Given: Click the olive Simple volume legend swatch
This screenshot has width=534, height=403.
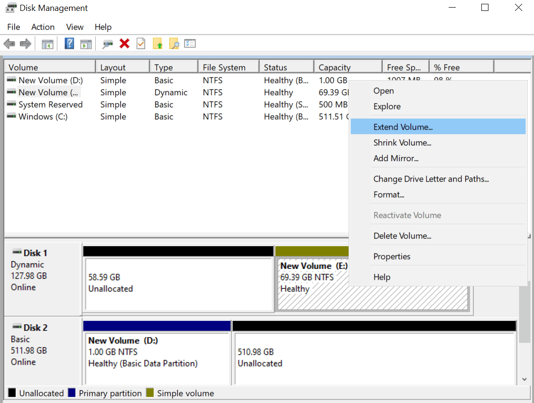Looking at the screenshot, I should [150, 393].
